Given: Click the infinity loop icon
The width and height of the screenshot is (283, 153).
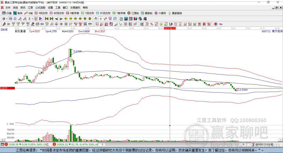Looking at the screenshot, I should pyautogui.click(x=221, y=24).
